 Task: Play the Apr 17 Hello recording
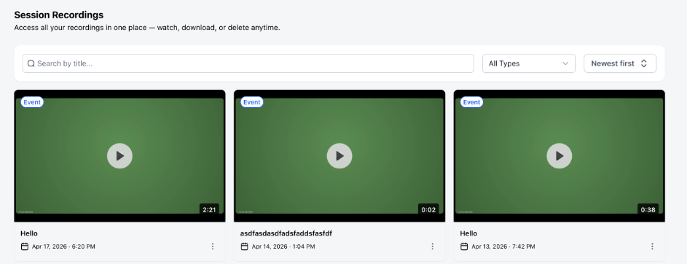[119, 155]
